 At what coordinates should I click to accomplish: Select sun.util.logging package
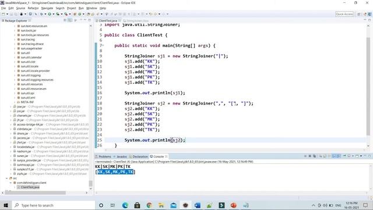pos(30,75)
